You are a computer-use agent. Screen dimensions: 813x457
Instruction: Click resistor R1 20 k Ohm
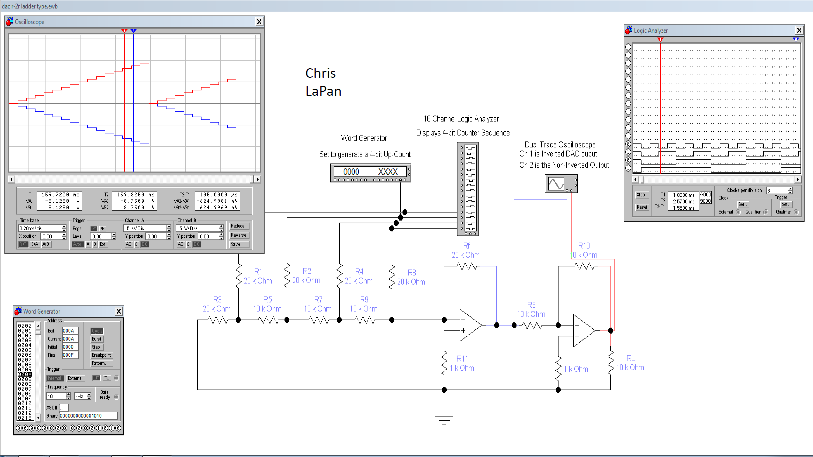tap(239, 275)
